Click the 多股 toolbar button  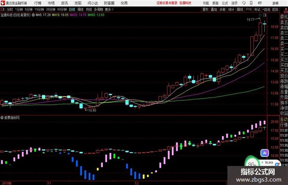[222, 9]
